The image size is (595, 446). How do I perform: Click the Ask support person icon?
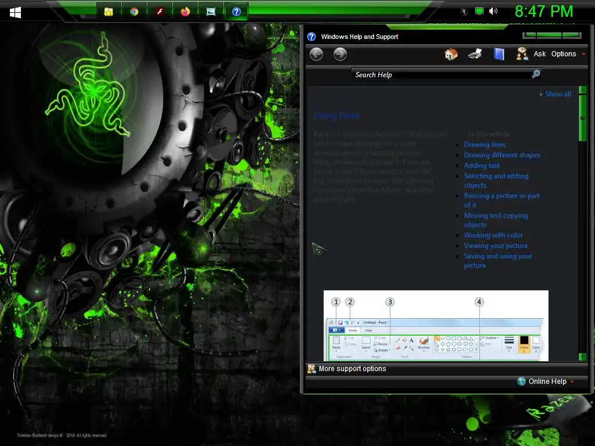[522, 54]
